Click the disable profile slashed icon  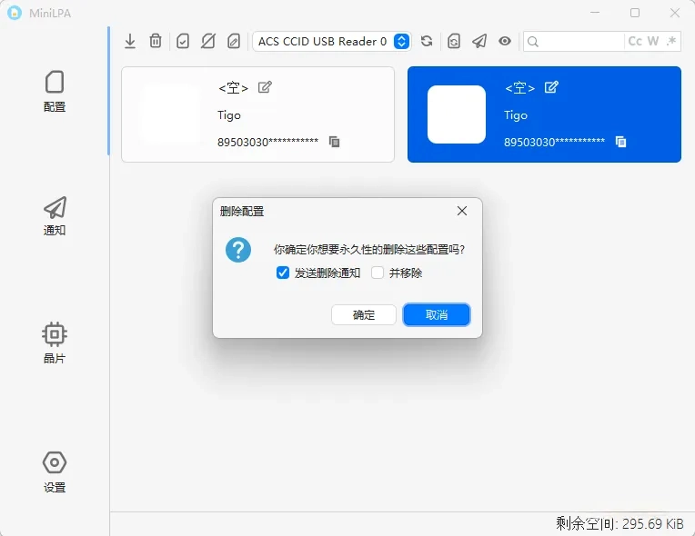[208, 41]
